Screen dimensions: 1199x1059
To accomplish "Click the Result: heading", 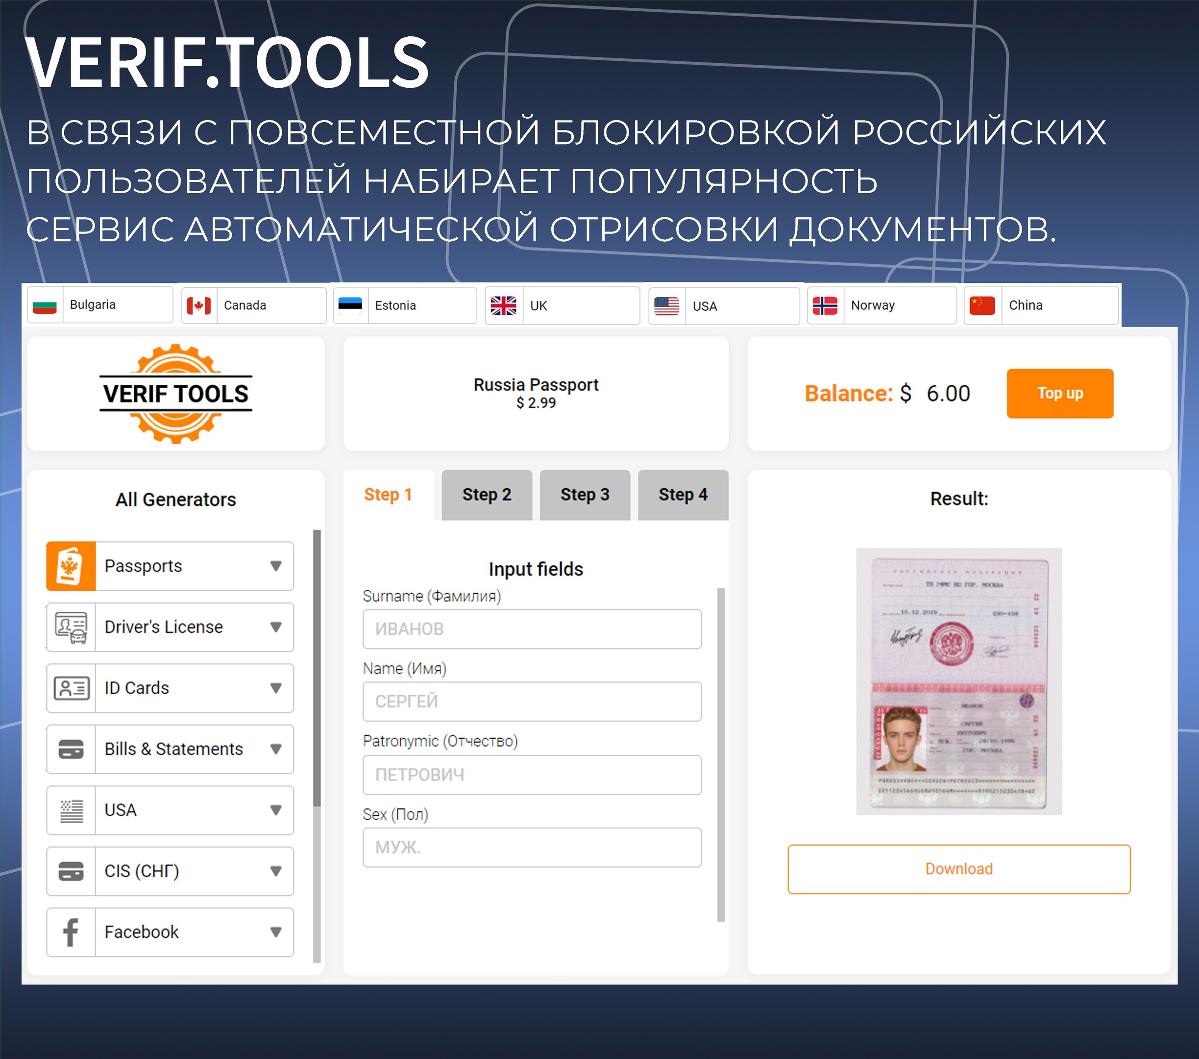I will click(x=959, y=499).
